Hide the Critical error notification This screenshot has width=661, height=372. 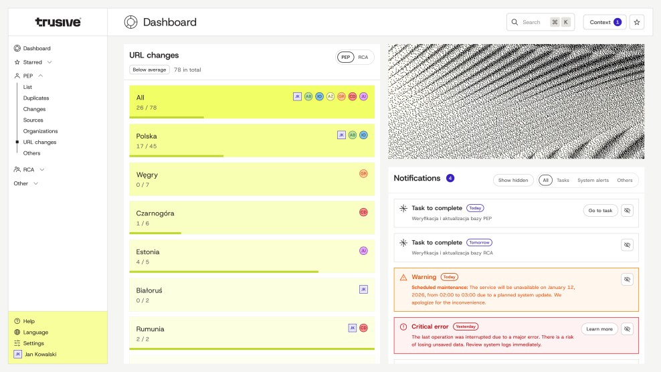627,329
